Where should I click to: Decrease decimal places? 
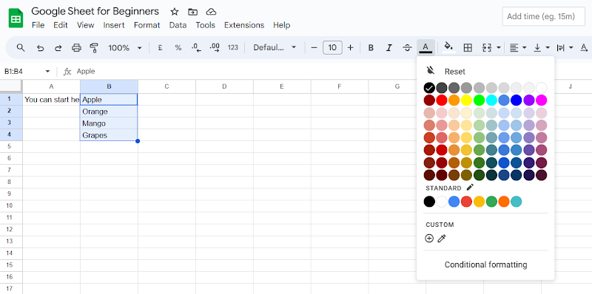(196, 48)
